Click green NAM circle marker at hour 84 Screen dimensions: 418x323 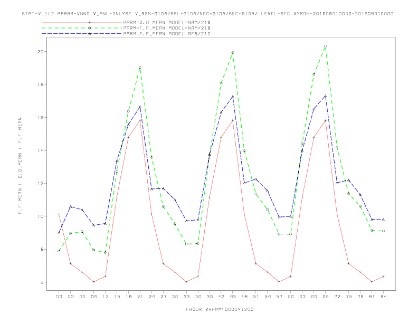(x=383, y=231)
